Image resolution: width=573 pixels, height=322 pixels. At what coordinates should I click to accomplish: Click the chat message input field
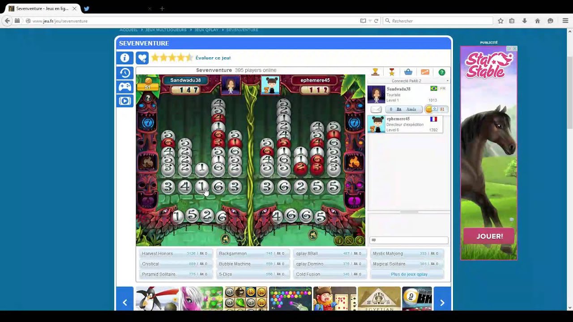pyautogui.click(x=409, y=240)
